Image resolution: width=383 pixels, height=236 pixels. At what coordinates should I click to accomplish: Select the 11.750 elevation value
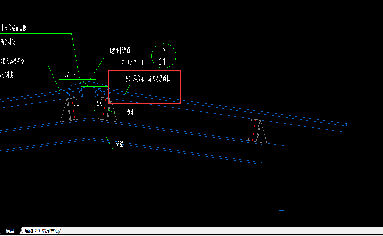(x=68, y=75)
